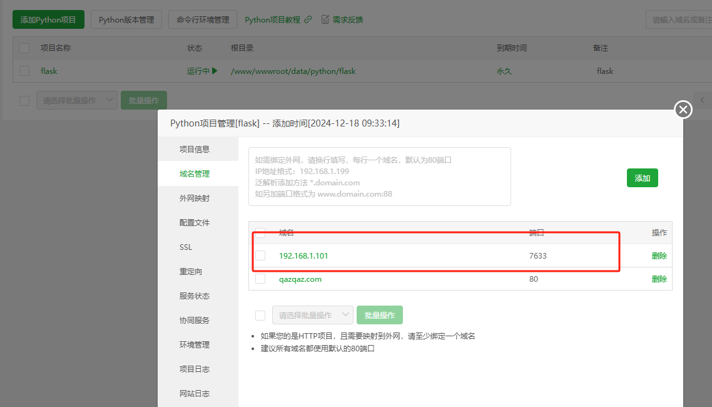Select the 域名管理 tab

[x=198, y=173]
